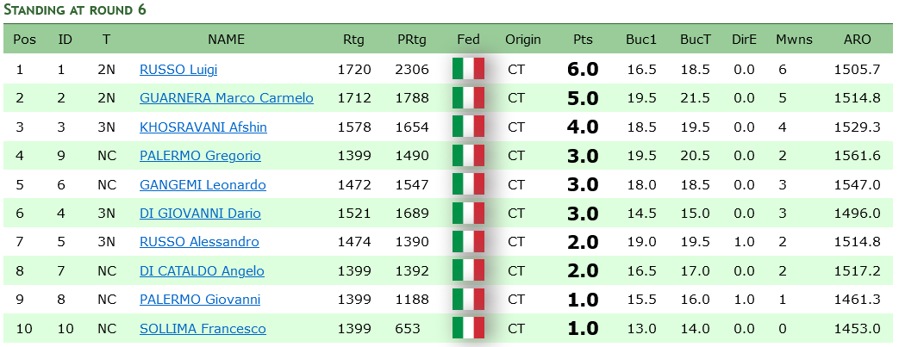Open RUSSO Luigi player link
Image resolution: width=899 pixels, height=347 pixels.
point(178,70)
